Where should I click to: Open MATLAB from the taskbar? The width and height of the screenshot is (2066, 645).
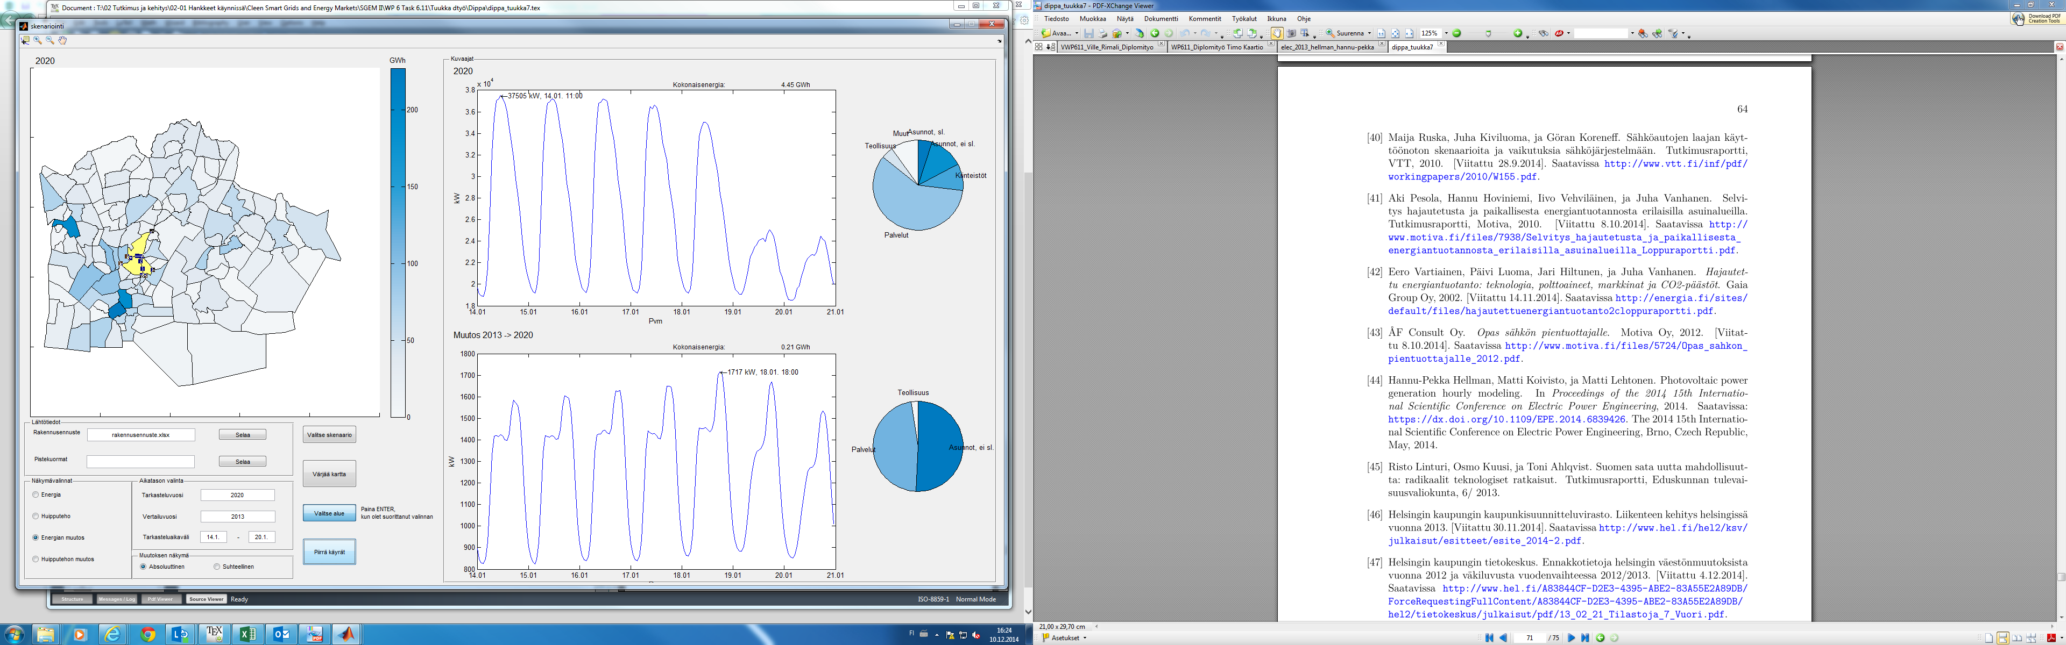(x=346, y=634)
